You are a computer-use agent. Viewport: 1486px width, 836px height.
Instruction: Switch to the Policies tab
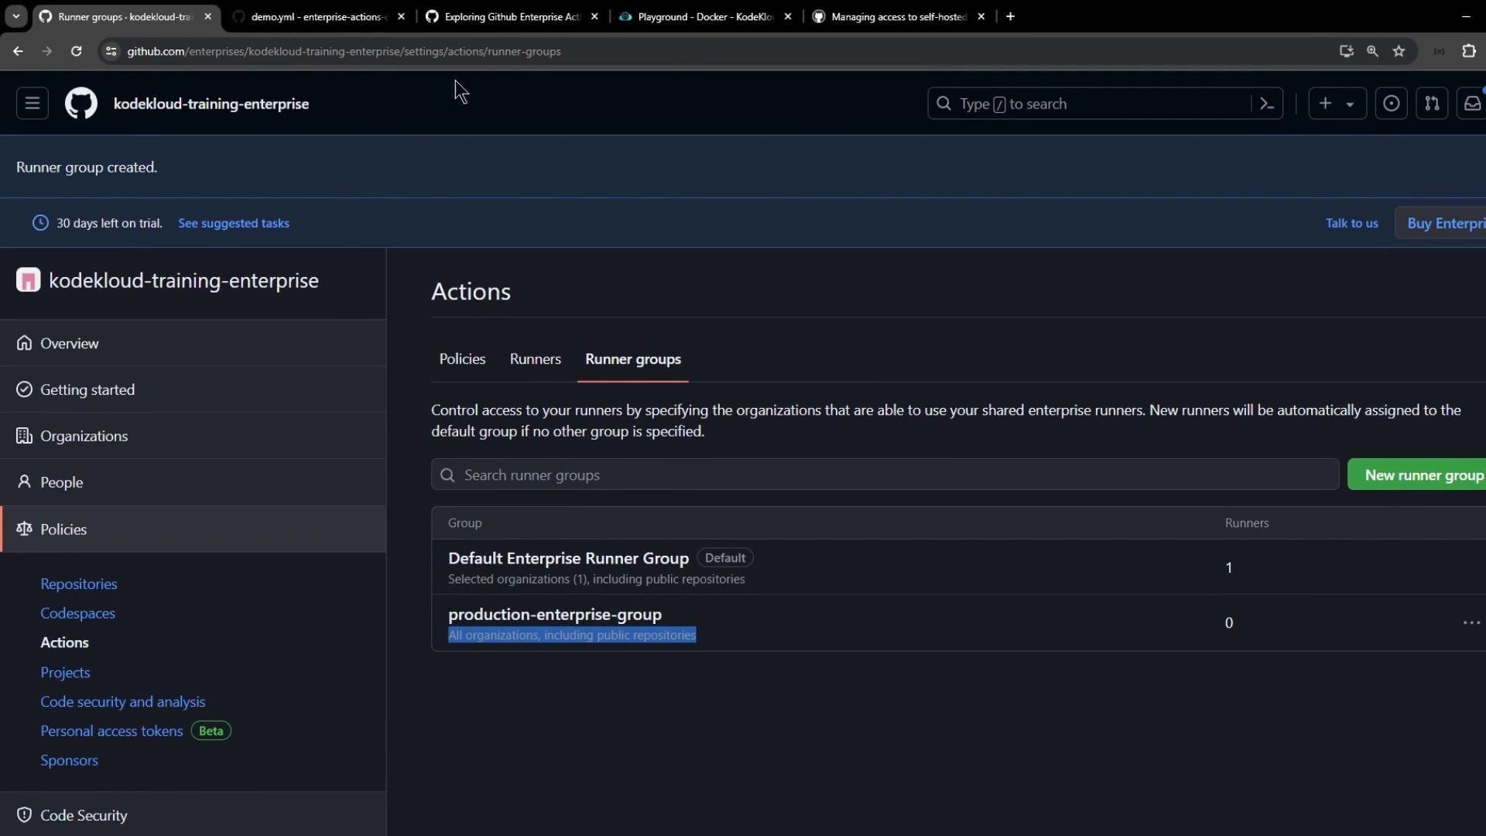pyautogui.click(x=462, y=359)
